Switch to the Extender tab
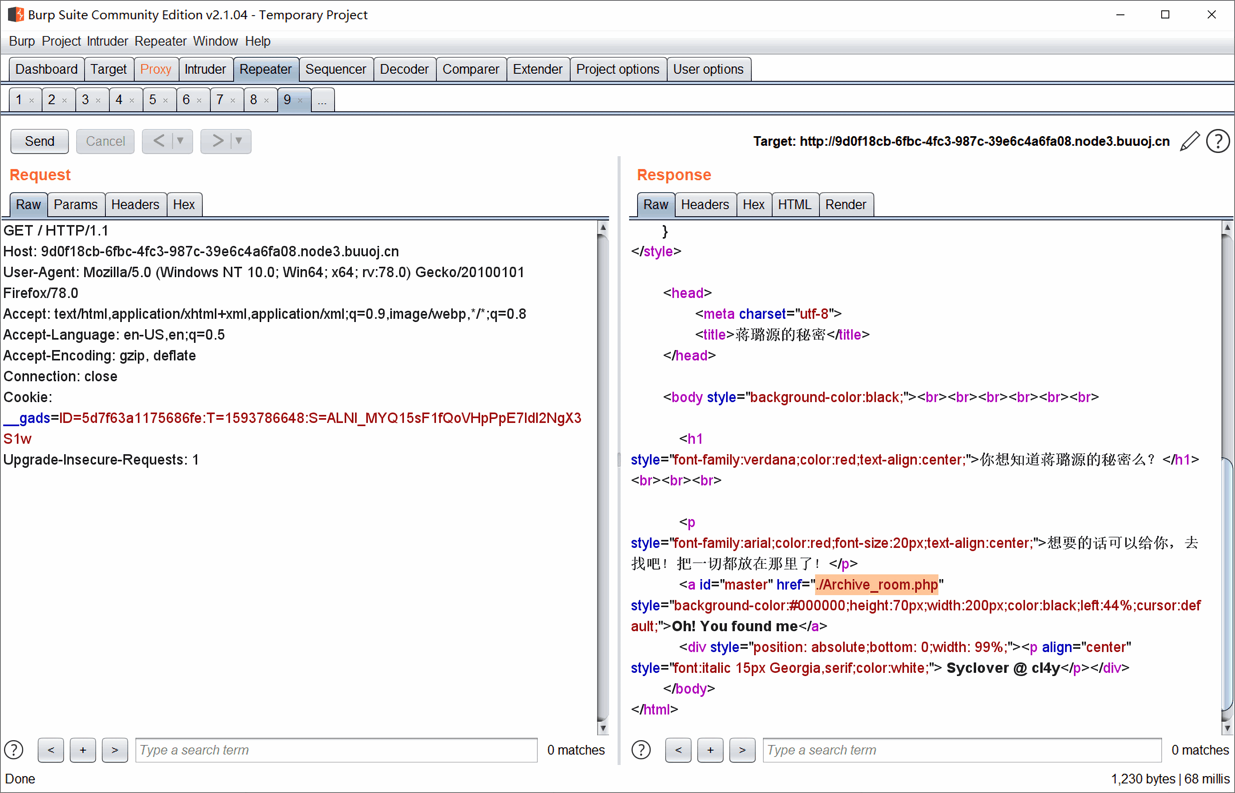 [538, 70]
